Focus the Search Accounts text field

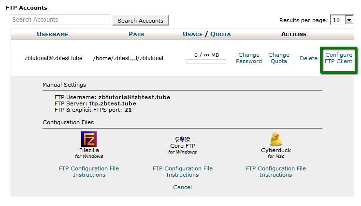point(60,20)
